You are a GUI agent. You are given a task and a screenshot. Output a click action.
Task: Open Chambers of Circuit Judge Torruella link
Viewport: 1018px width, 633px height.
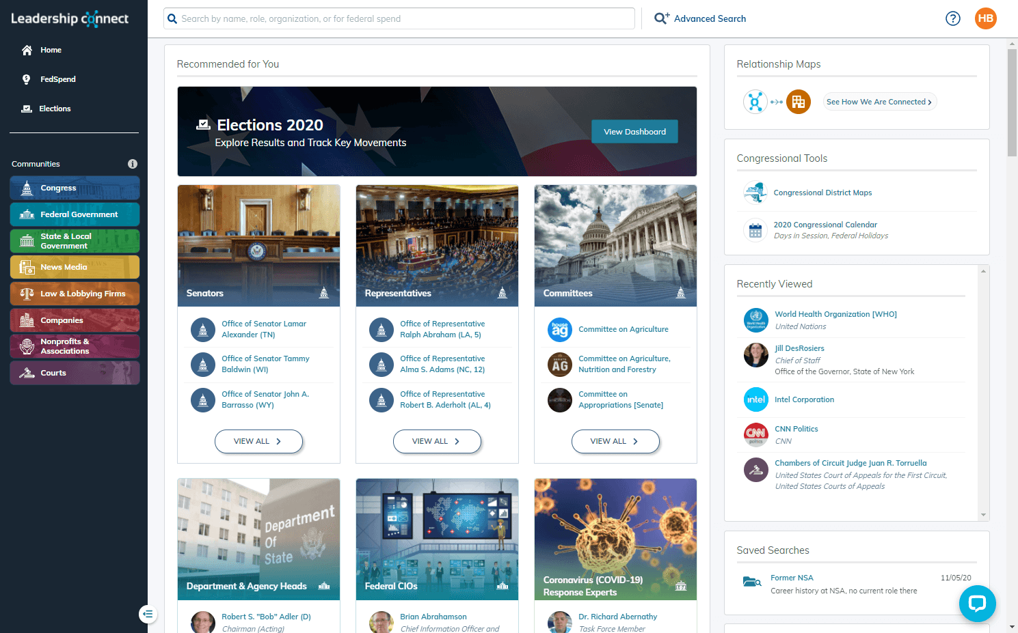(850, 463)
